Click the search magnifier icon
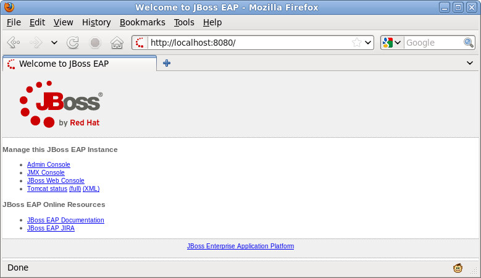The height and width of the screenshot is (278, 481). tap(469, 43)
